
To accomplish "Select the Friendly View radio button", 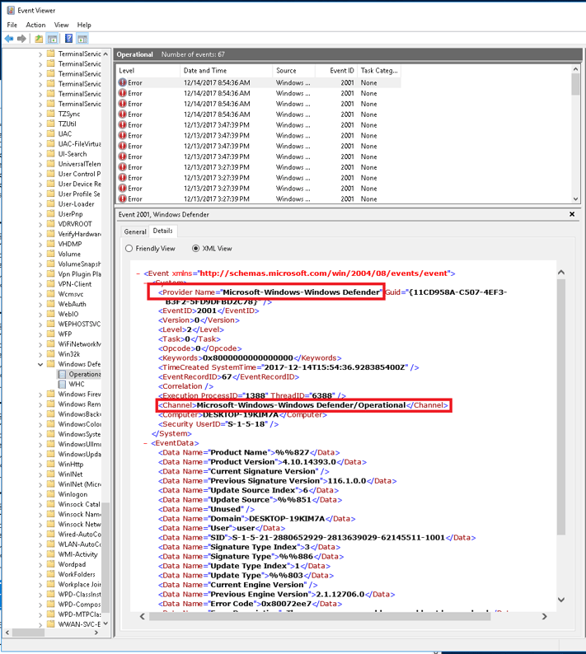I will [129, 248].
